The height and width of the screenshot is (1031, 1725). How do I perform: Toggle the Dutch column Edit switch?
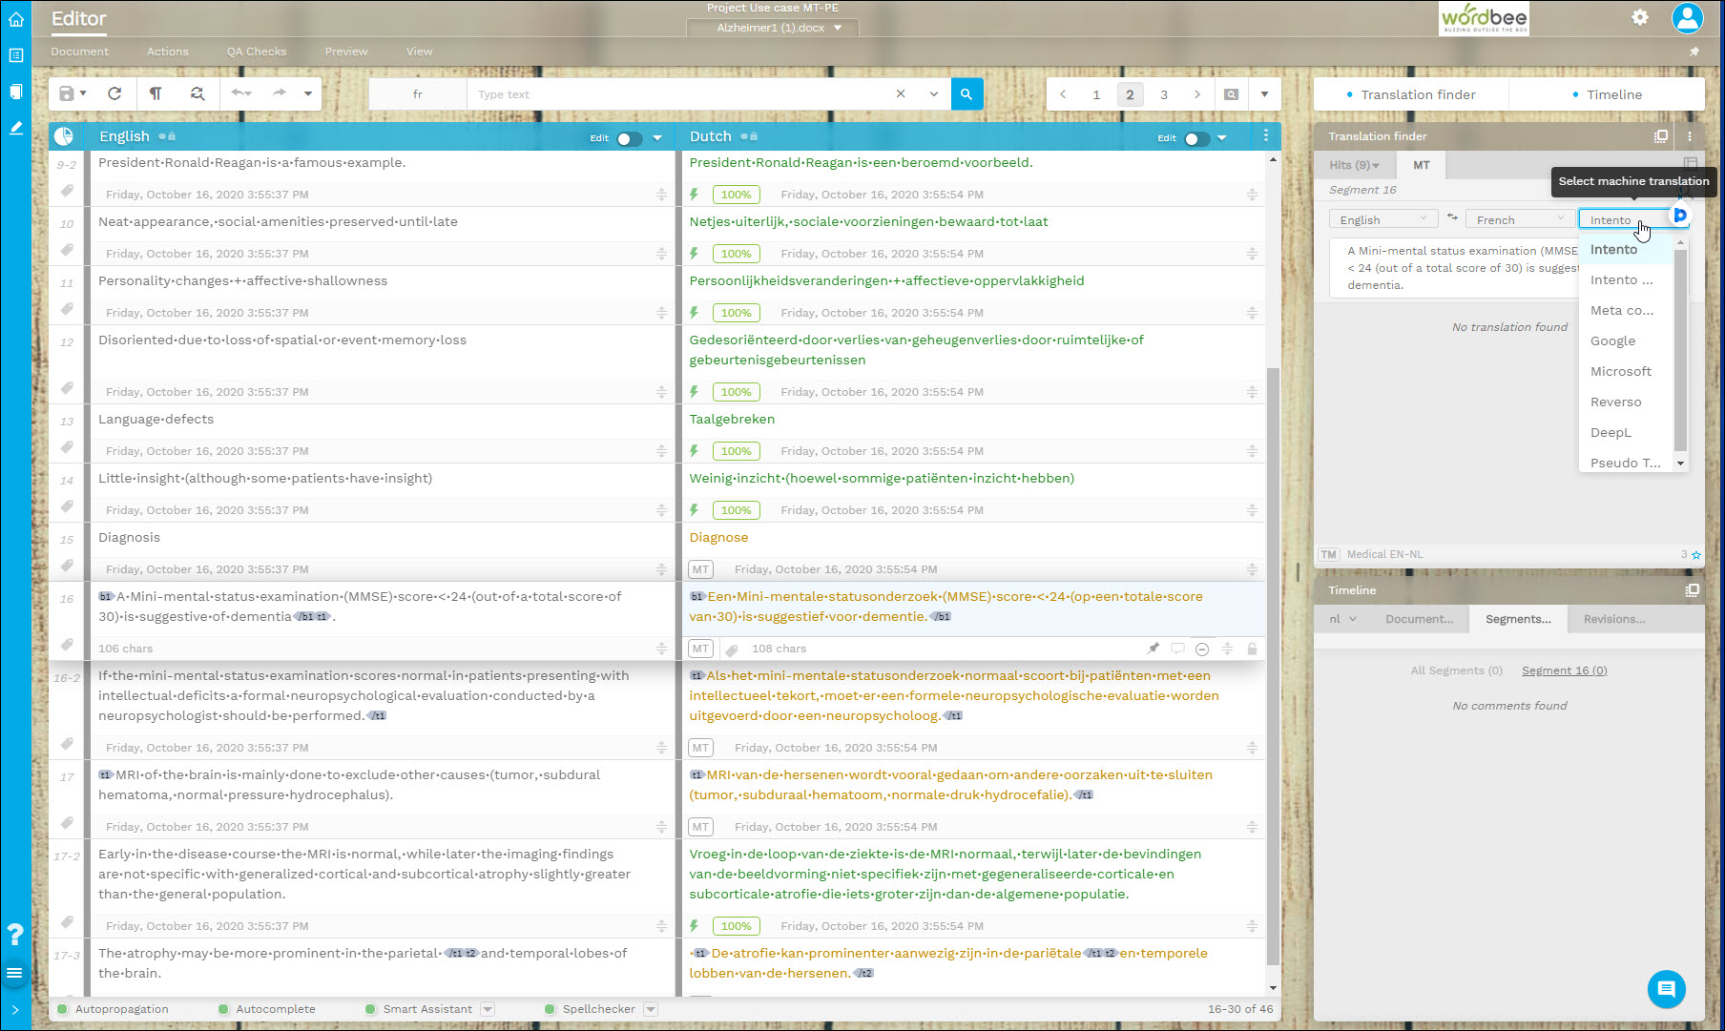point(1195,138)
